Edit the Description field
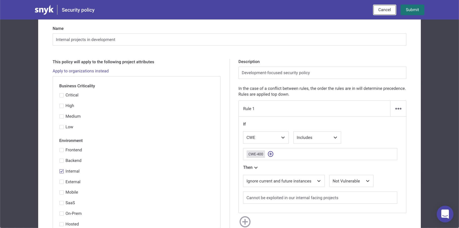Image resolution: width=459 pixels, height=228 pixels. click(322, 73)
